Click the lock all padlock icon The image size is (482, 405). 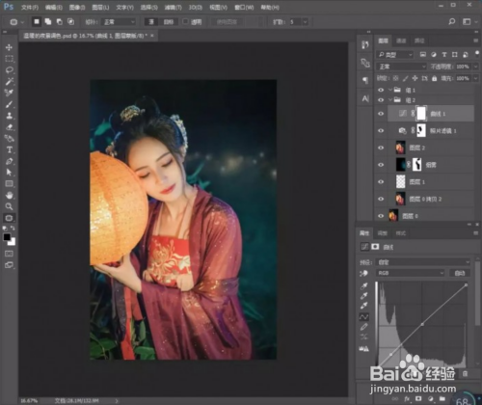pyautogui.click(x=434, y=78)
